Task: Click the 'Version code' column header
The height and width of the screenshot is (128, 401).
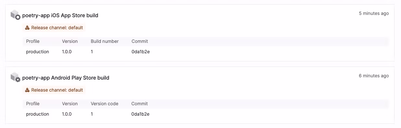Action: (104, 104)
